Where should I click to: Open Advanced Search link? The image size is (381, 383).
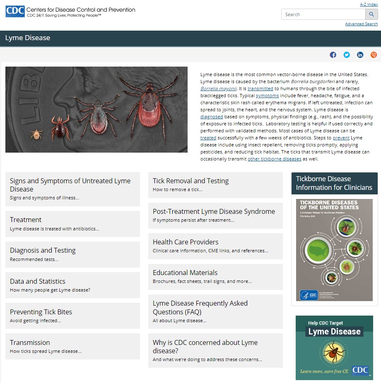[x=361, y=24]
